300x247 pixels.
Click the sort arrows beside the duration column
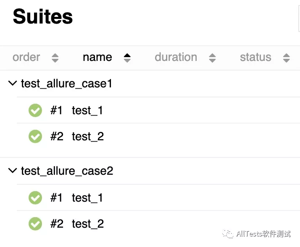[x=212, y=58]
